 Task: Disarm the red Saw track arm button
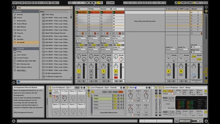(116, 77)
